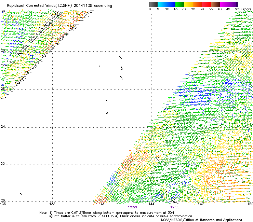
Task: Click the '>50 knots' legend label
Action: coord(243,9)
